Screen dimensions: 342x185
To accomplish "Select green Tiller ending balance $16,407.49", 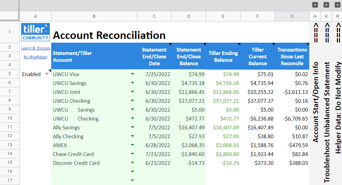I will (x=223, y=127).
